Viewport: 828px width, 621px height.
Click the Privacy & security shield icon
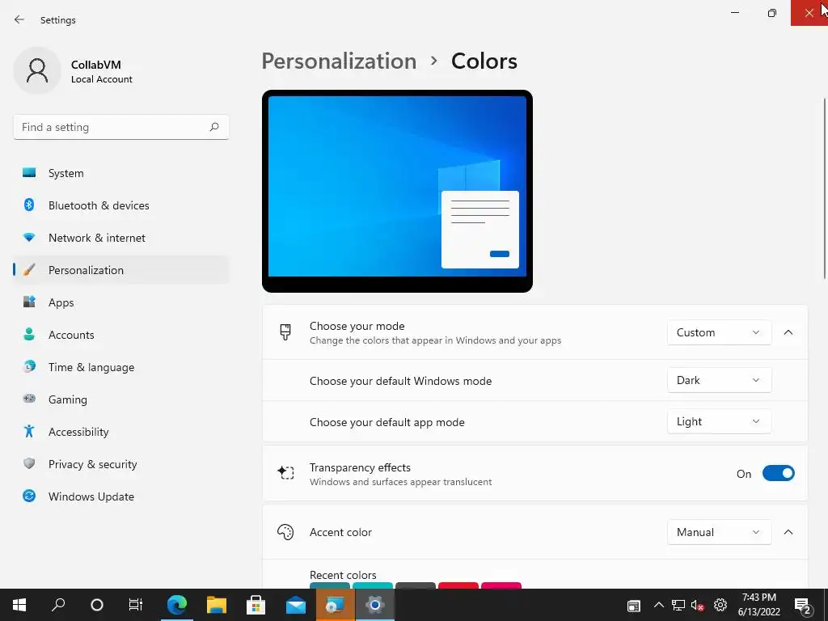29,463
